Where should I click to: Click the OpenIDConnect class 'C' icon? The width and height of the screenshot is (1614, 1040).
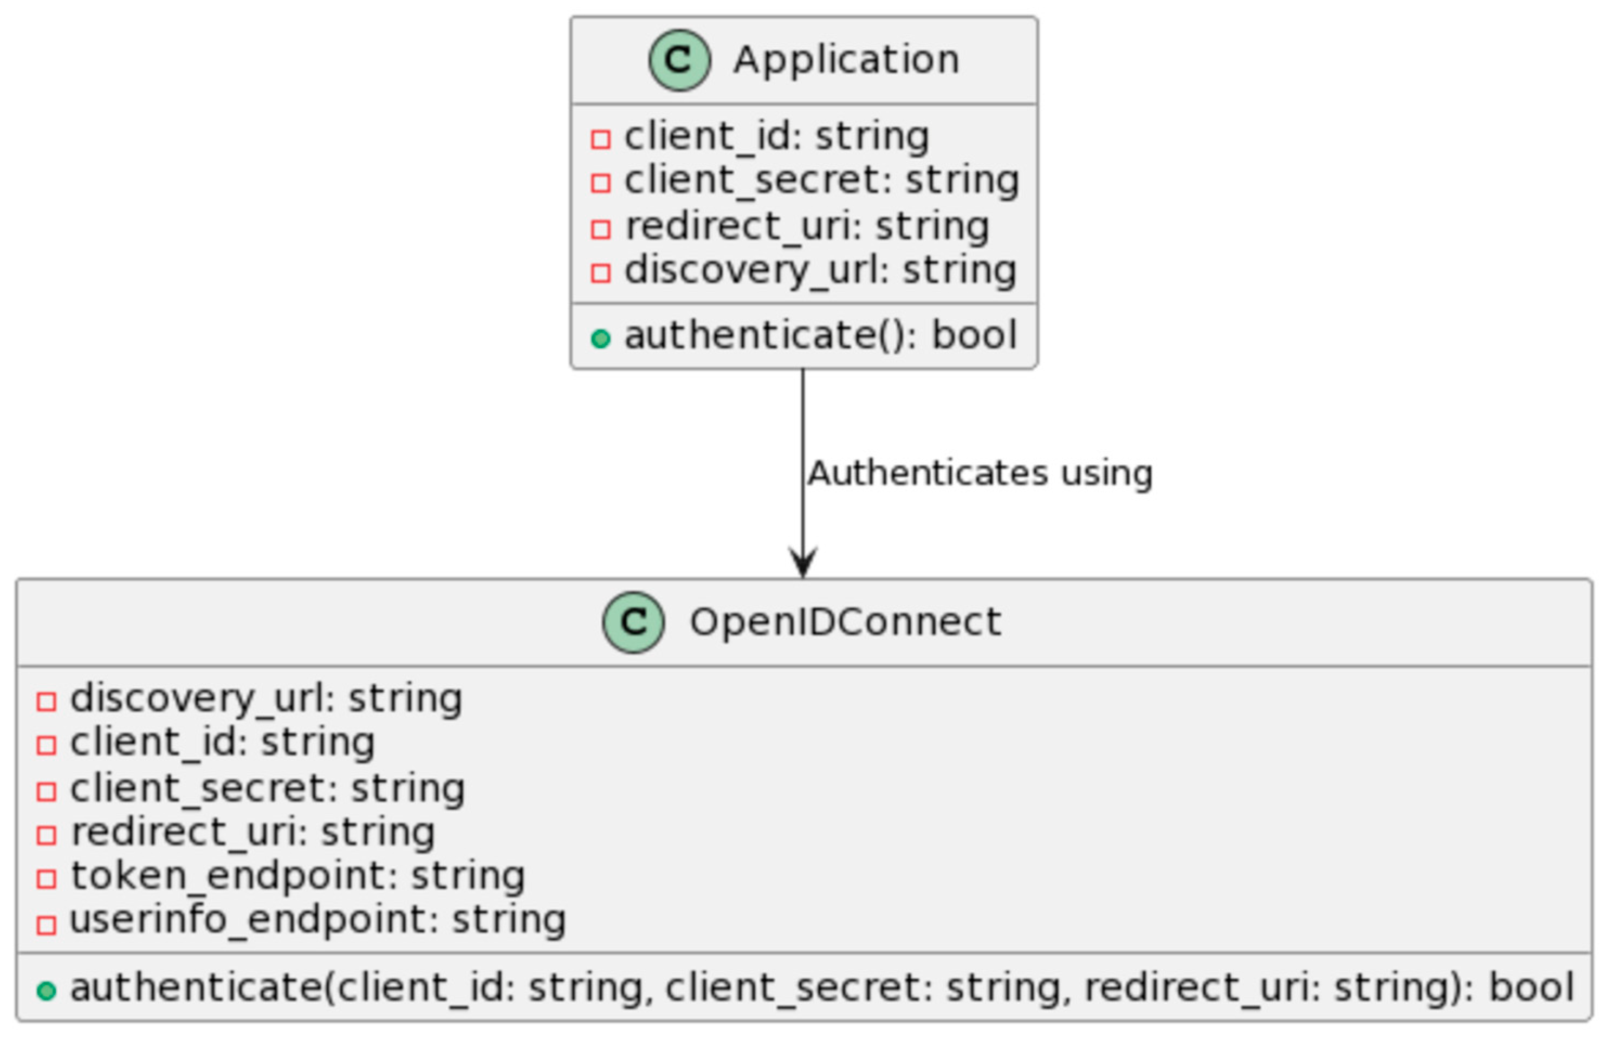point(633,622)
